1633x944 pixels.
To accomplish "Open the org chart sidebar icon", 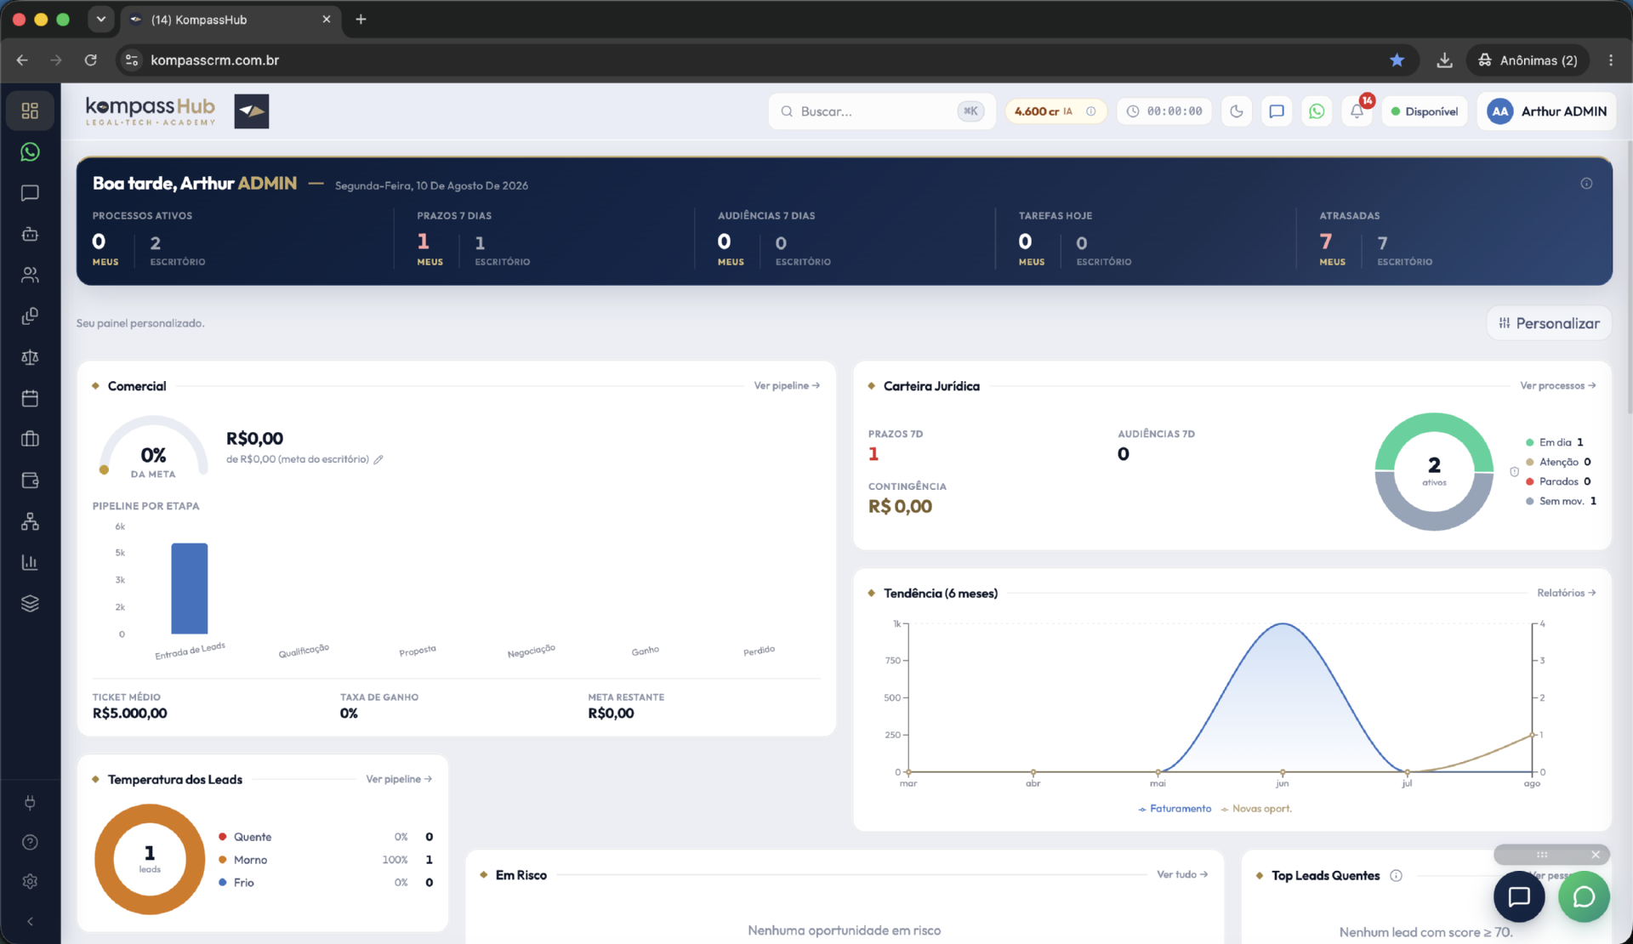I will tap(30, 521).
